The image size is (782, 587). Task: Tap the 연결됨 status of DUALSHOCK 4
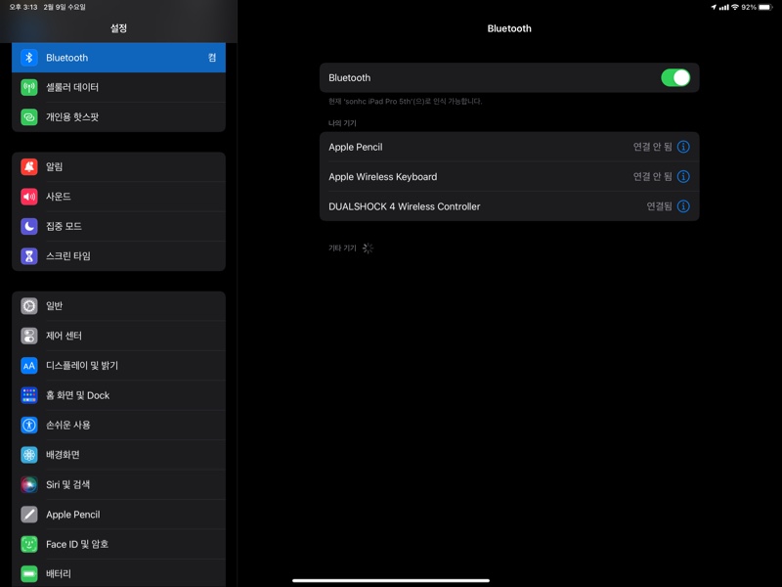click(x=659, y=206)
